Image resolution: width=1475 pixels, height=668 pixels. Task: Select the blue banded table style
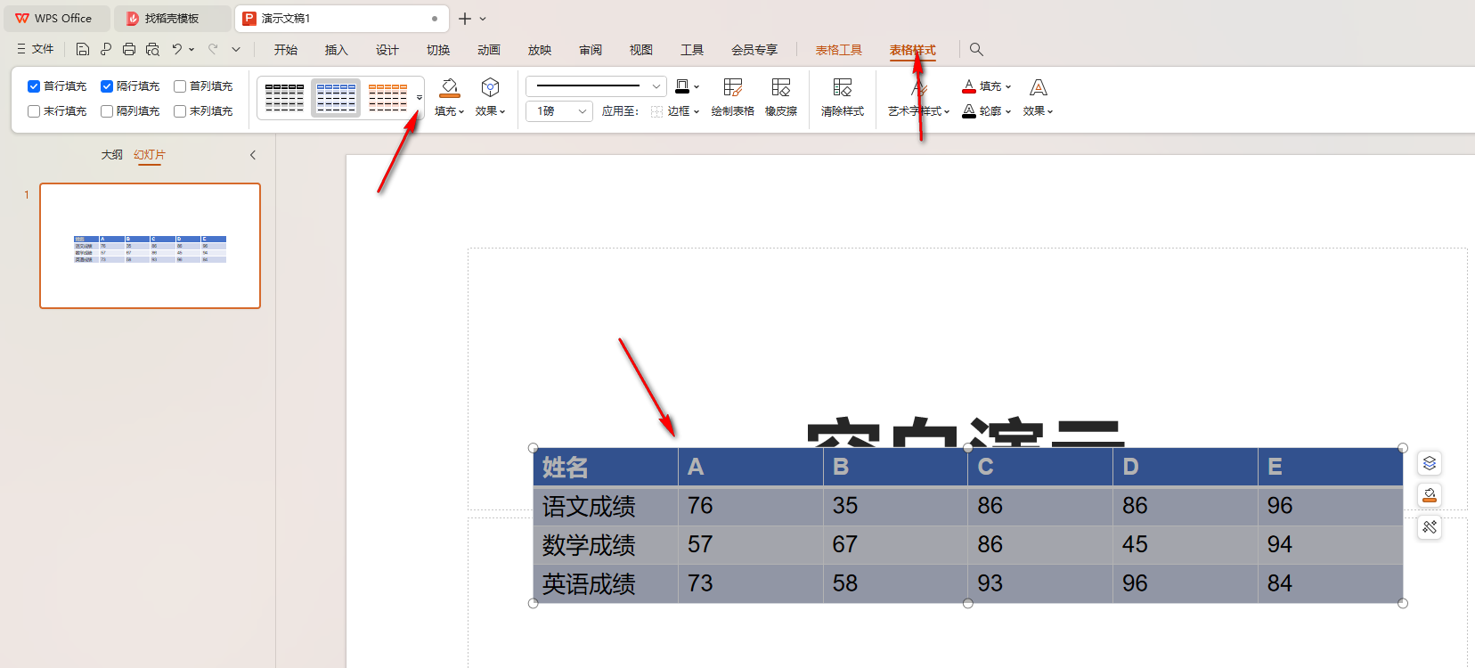tap(336, 98)
